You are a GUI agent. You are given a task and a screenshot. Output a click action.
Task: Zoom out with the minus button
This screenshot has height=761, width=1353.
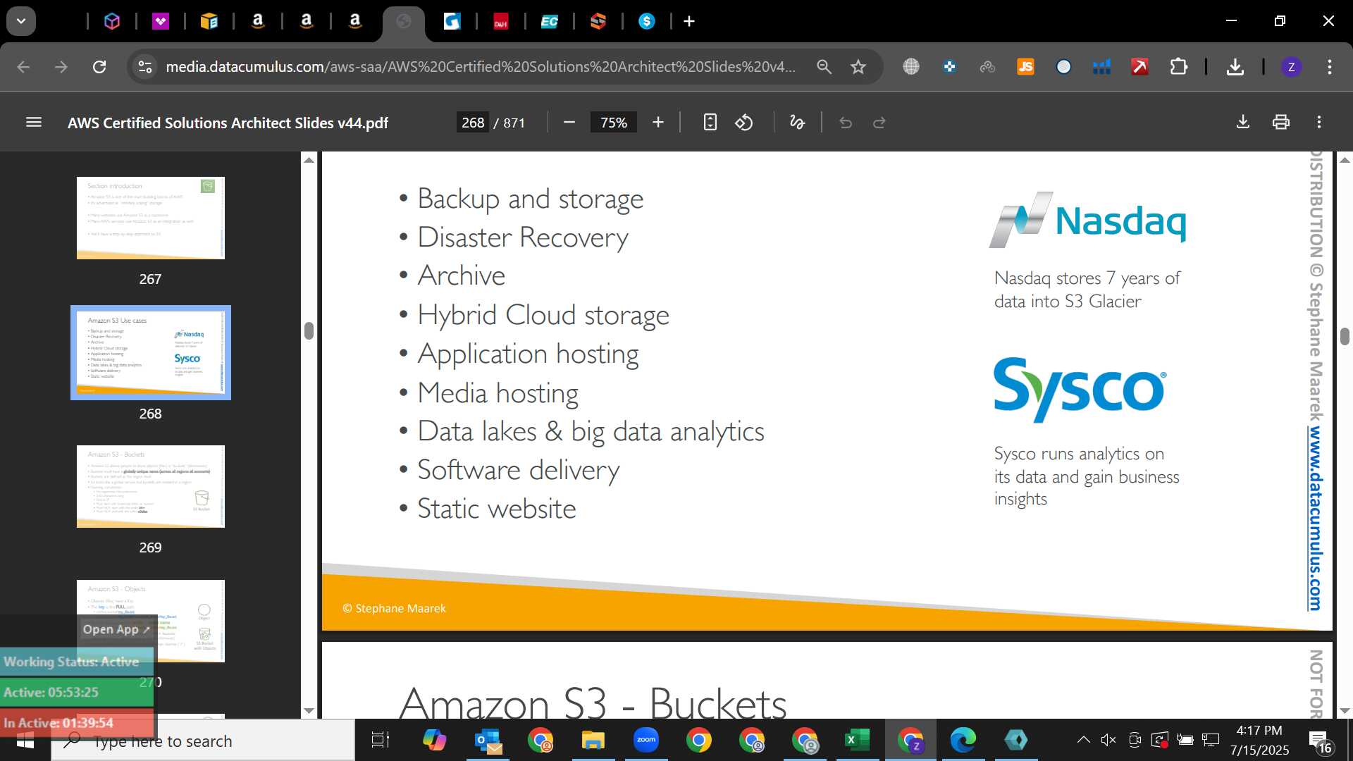pyautogui.click(x=569, y=123)
